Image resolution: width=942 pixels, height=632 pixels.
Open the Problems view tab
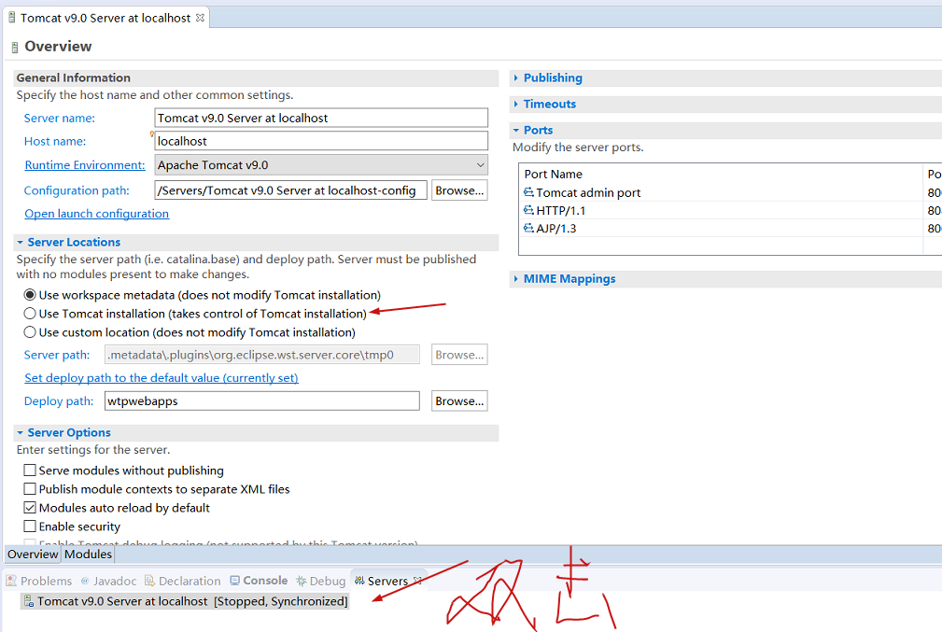click(39, 581)
